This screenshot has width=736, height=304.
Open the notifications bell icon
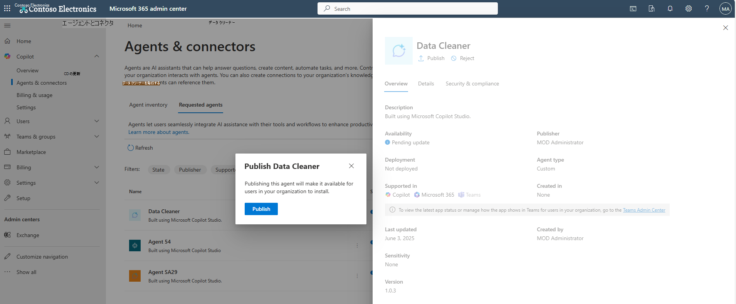(670, 8)
